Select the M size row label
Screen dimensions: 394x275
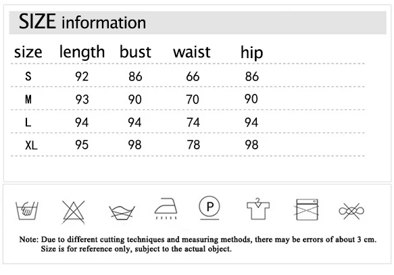tap(28, 99)
